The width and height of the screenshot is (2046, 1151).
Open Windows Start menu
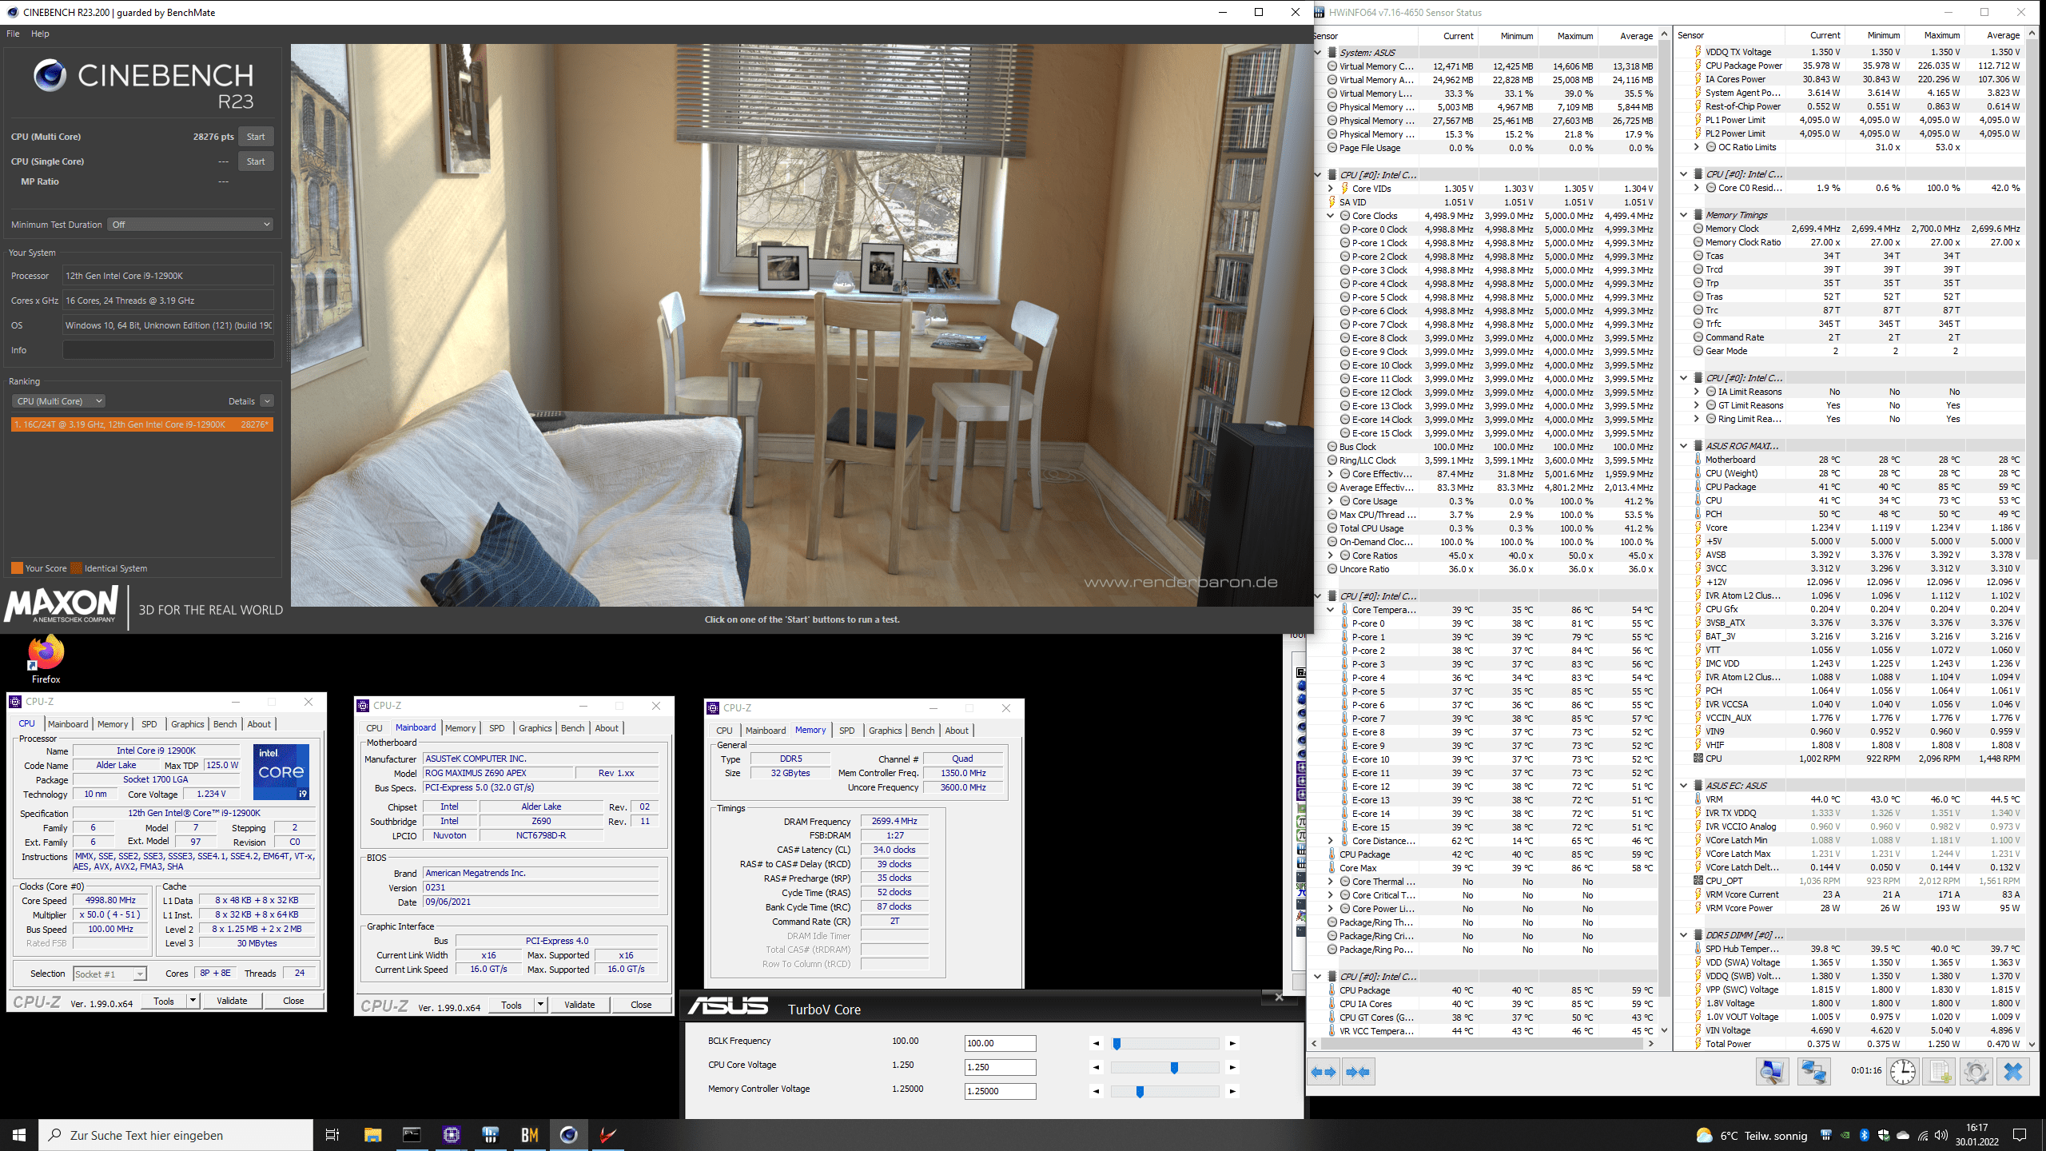point(19,1135)
